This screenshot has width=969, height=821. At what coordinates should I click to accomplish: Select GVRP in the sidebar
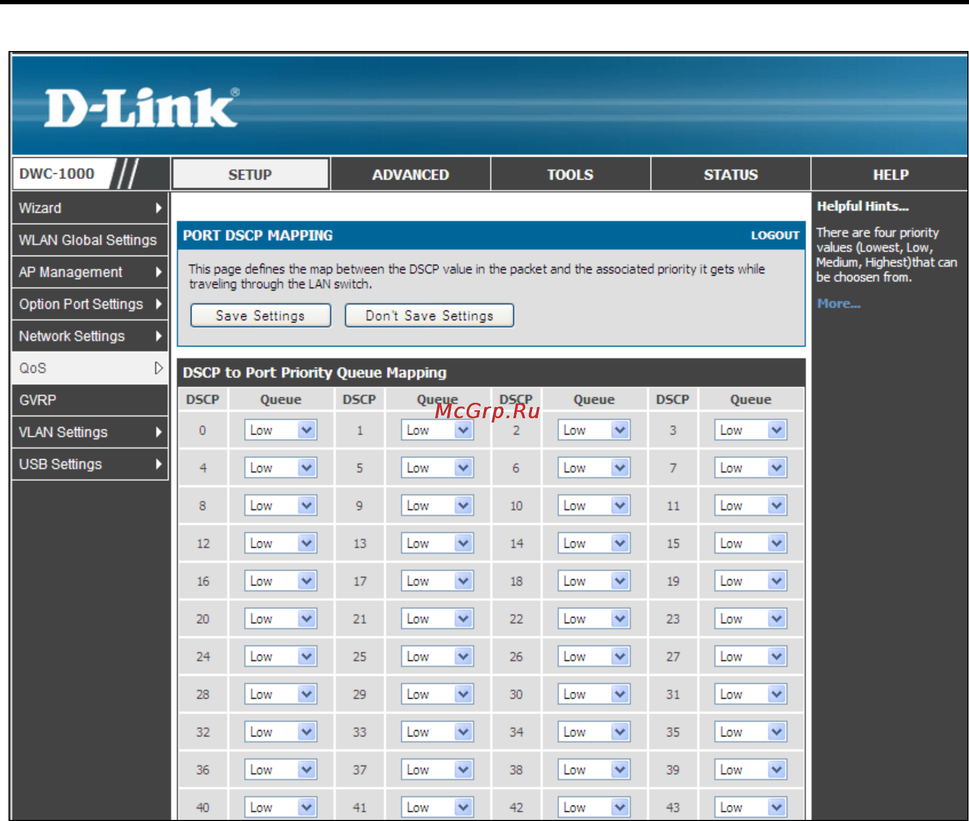pyautogui.click(x=90, y=400)
